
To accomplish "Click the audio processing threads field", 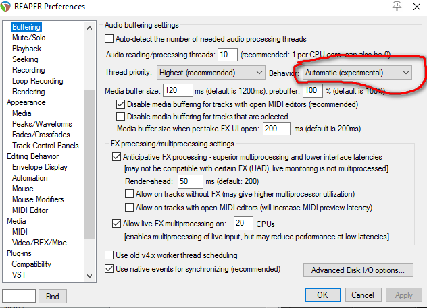I will (228, 55).
